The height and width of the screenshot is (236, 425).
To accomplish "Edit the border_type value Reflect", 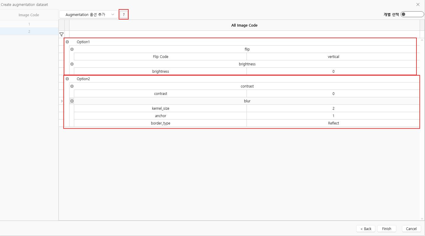I will pyautogui.click(x=333, y=123).
